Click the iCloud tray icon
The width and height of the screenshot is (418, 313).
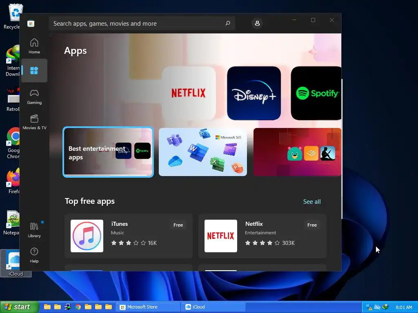click(377, 307)
